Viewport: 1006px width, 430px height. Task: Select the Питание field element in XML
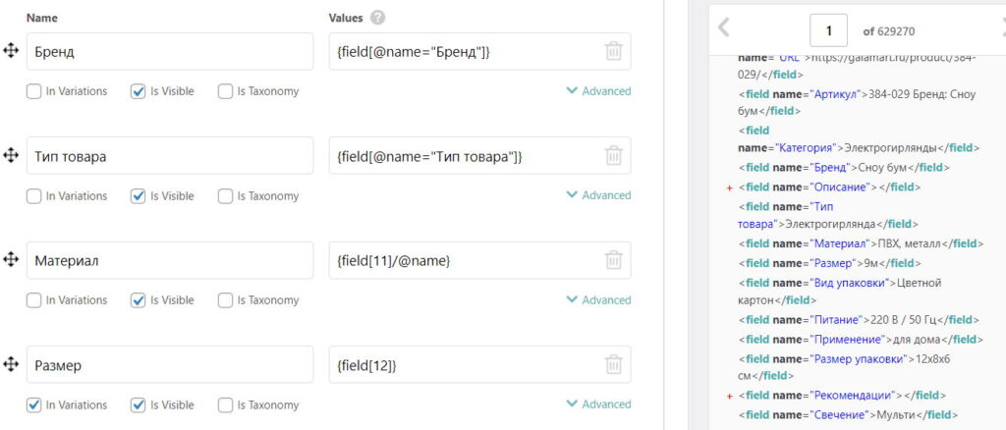click(x=835, y=319)
